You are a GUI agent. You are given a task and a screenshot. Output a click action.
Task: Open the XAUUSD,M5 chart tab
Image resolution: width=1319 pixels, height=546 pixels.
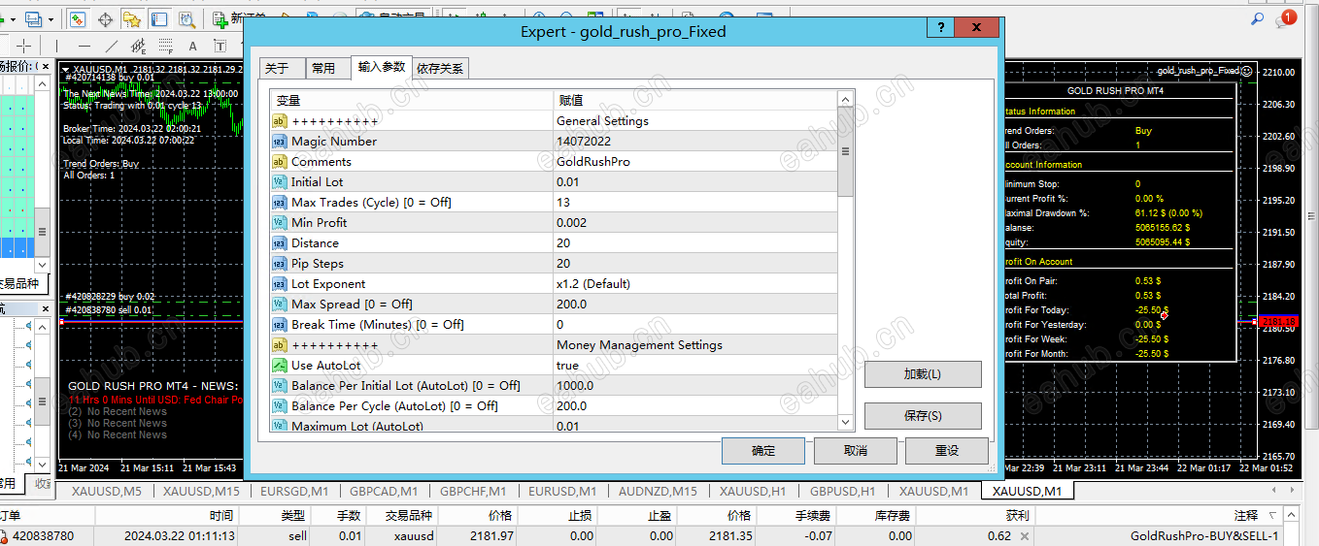(107, 491)
